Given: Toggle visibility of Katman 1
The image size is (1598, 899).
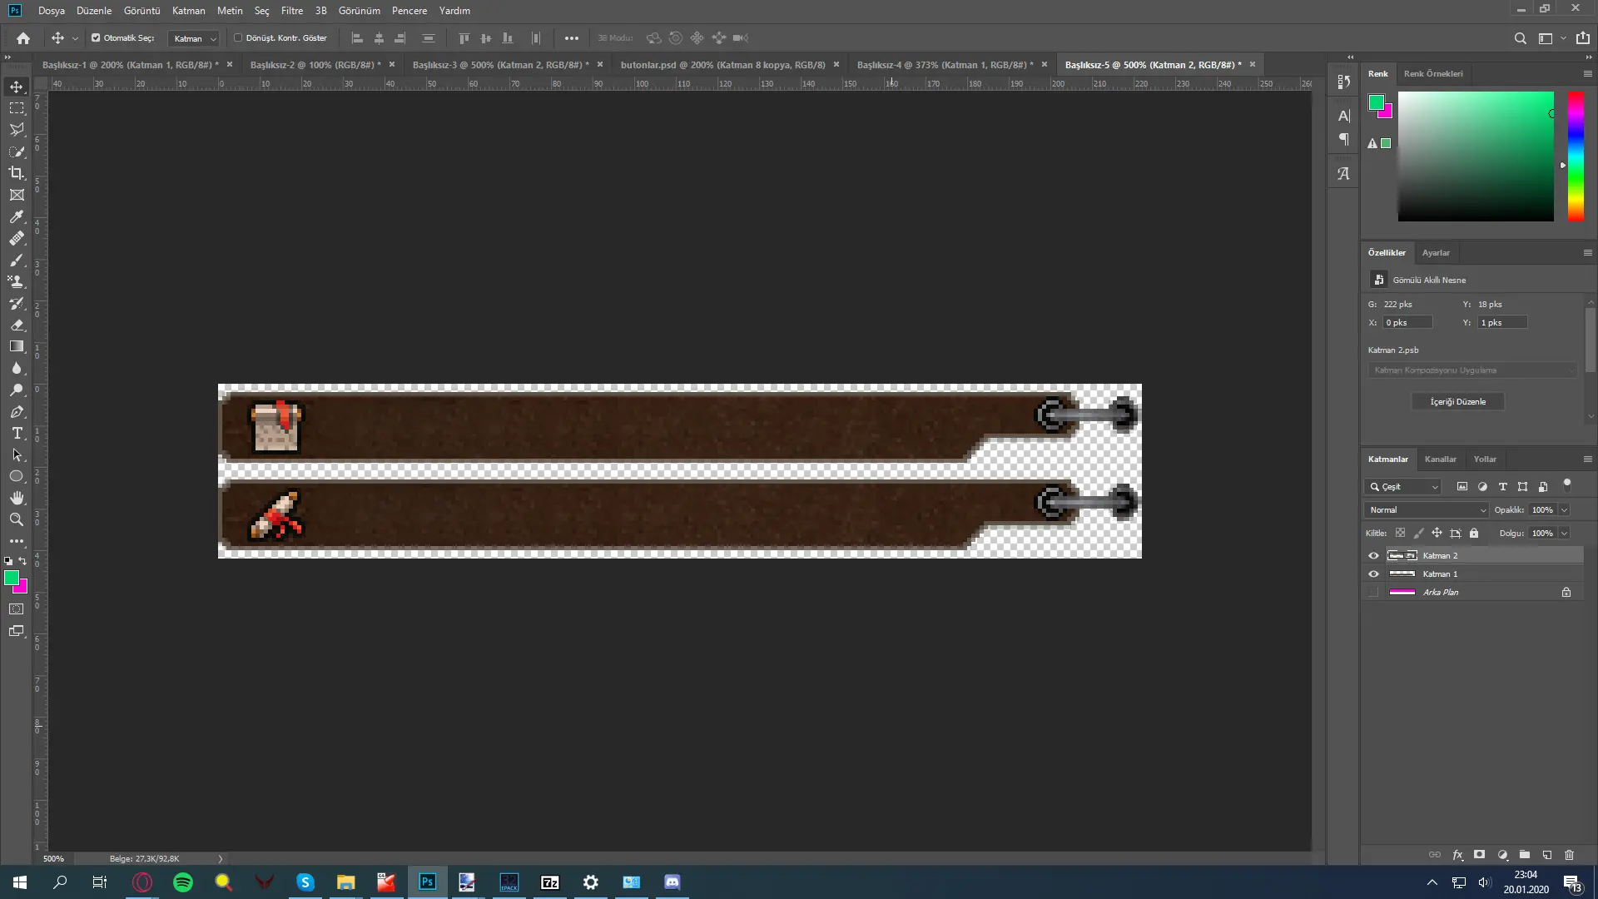Looking at the screenshot, I should (1374, 573).
